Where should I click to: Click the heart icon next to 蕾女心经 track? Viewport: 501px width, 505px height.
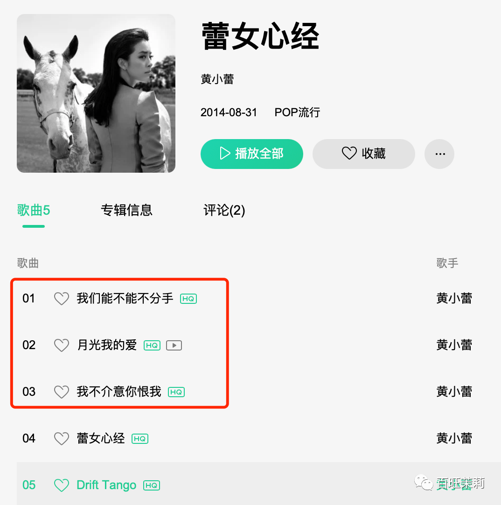(x=61, y=439)
